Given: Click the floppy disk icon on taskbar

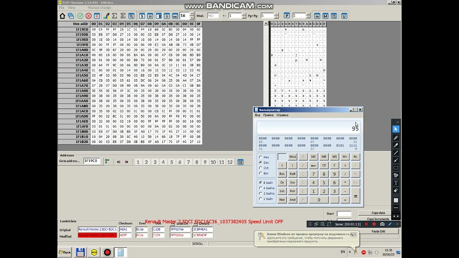Looking at the screenshot, I should pyautogui.click(x=80, y=252).
